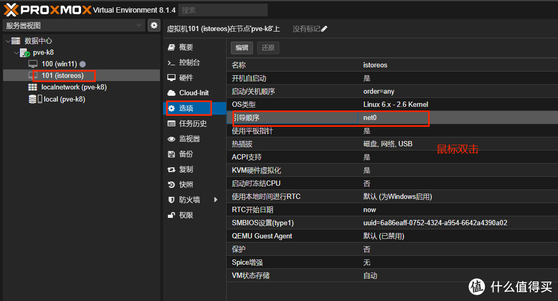The width and height of the screenshot is (558, 301).
Task: Open the 备份 backup tab
Action: tap(195, 154)
